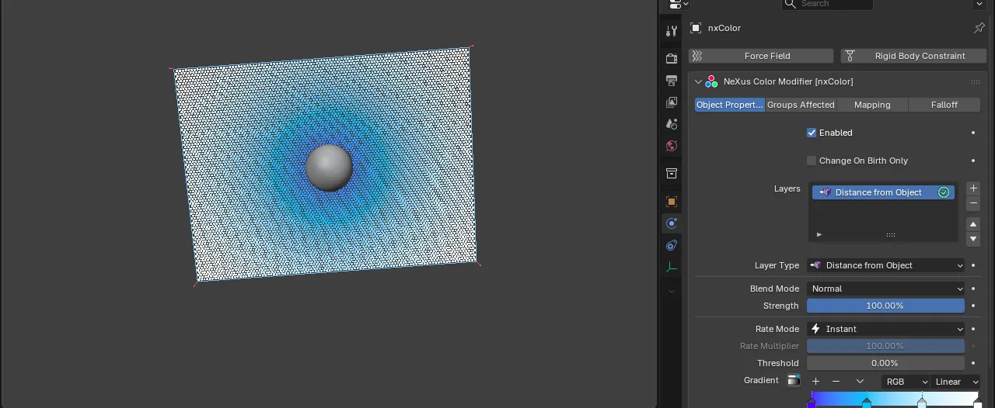Image resolution: width=995 pixels, height=408 pixels.
Task: Click the Force Field button
Action: pos(761,56)
